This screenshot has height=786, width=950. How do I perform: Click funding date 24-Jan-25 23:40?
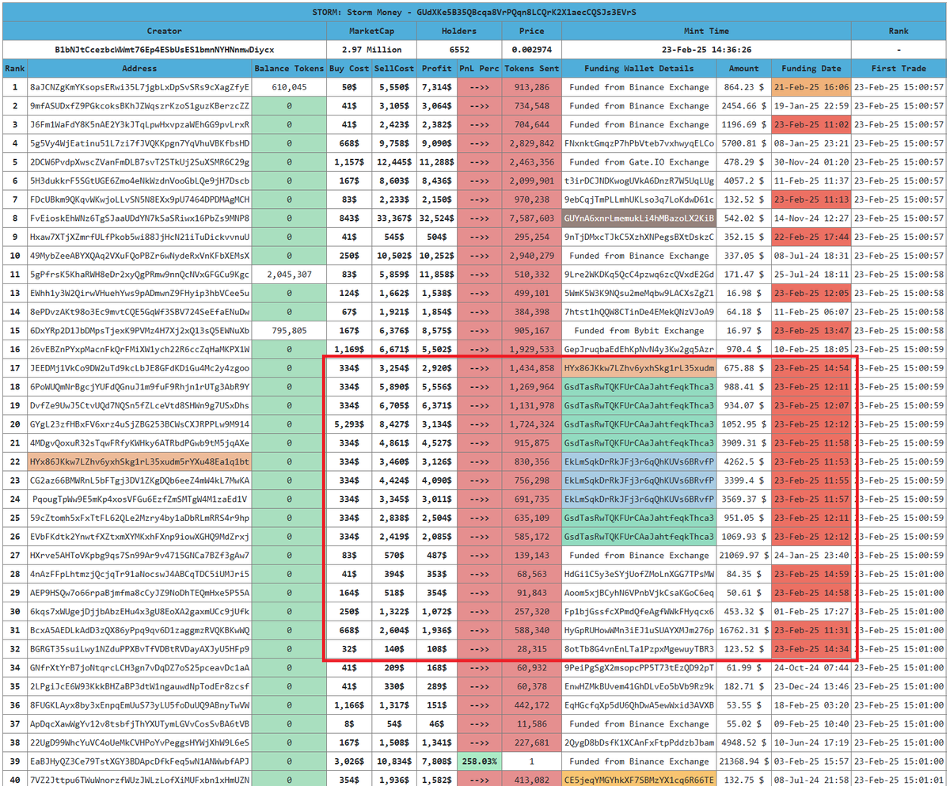pos(811,556)
